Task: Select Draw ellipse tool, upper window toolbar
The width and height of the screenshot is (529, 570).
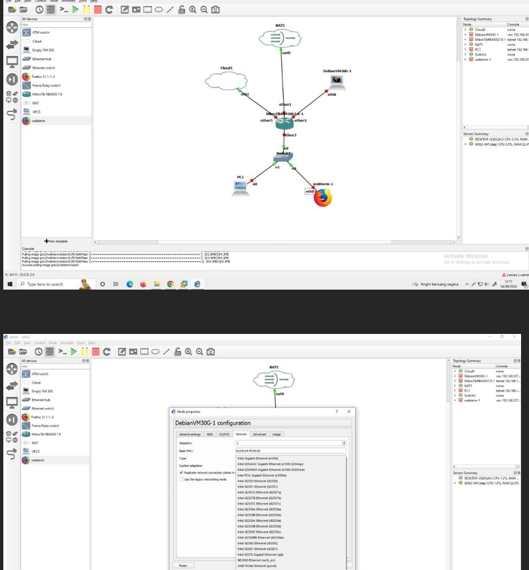Action: [159, 10]
